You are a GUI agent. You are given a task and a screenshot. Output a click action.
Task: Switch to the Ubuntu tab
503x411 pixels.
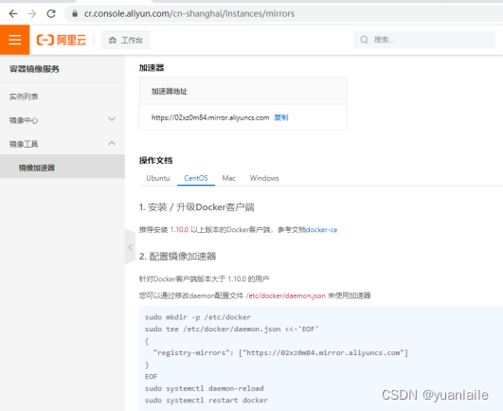158,178
